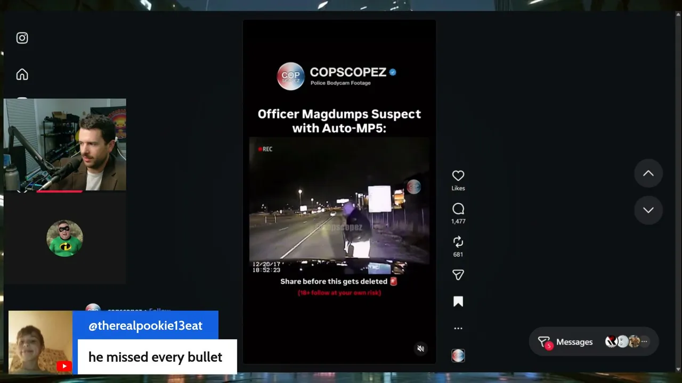The width and height of the screenshot is (682, 383).
Task: Go to the Home feed icon
Action: click(x=22, y=74)
